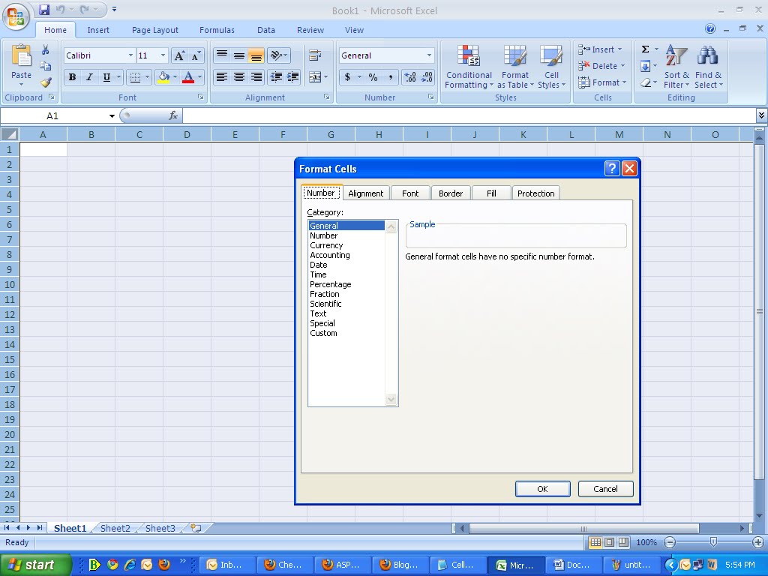Image resolution: width=768 pixels, height=576 pixels.
Task: Click the Cancel button
Action: point(605,488)
